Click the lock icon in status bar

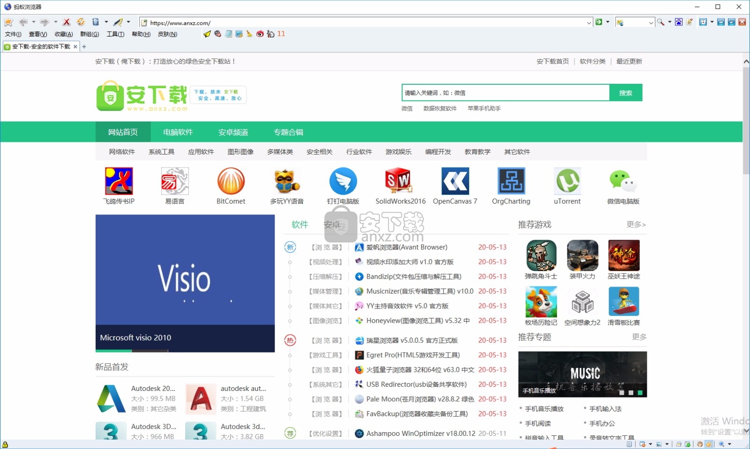tap(5, 444)
